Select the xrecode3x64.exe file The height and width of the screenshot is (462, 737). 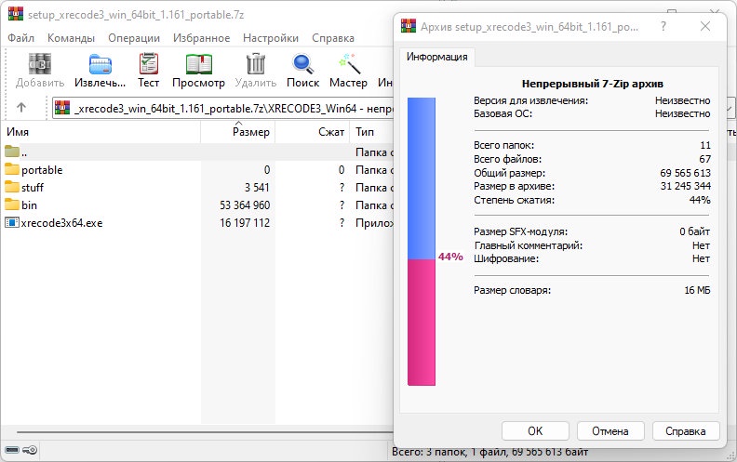point(55,222)
